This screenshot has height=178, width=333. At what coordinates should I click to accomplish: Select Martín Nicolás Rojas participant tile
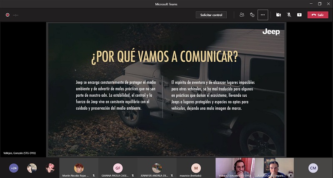[x=79, y=168]
